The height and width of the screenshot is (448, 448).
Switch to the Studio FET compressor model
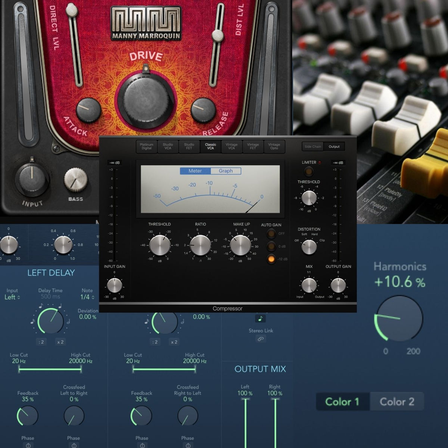[x=189, y=146]
